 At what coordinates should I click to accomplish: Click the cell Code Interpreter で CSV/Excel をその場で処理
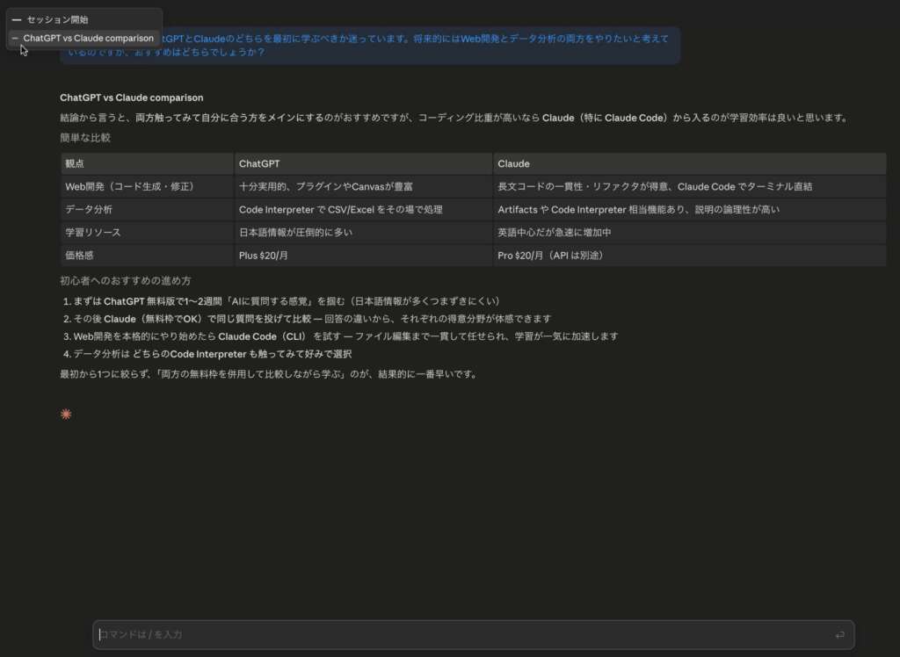coord(363,209)
